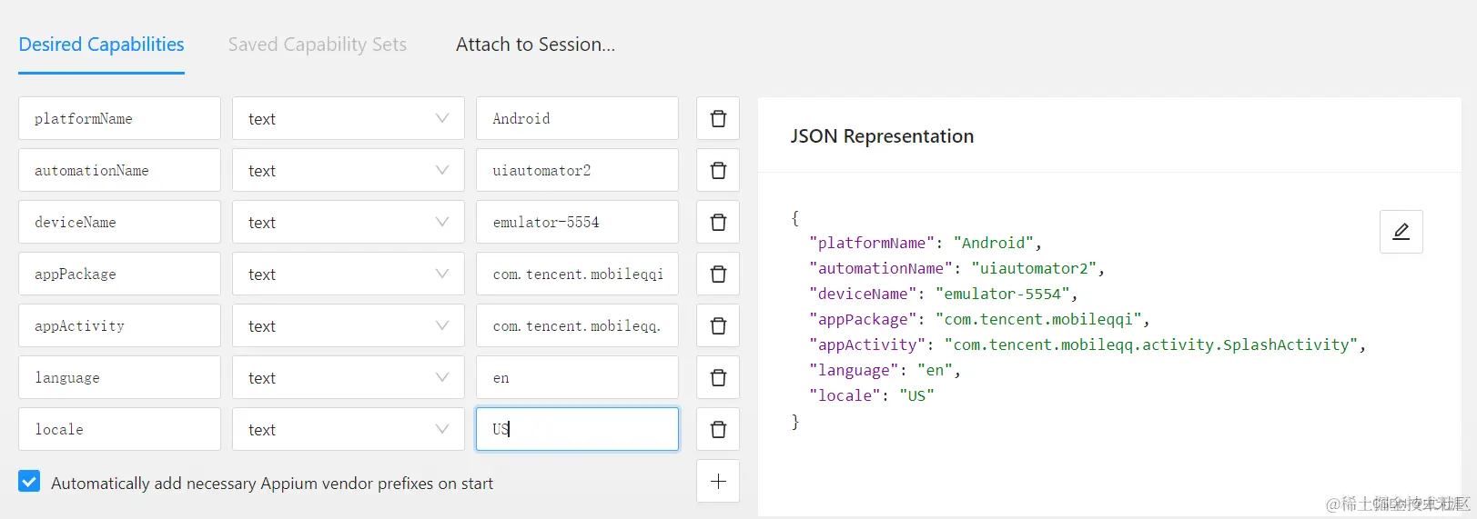Screen dimensions: 1477x519
Task: Click the "automationName" JSON line
Action: pyautogui.click(x=956, y=268)
